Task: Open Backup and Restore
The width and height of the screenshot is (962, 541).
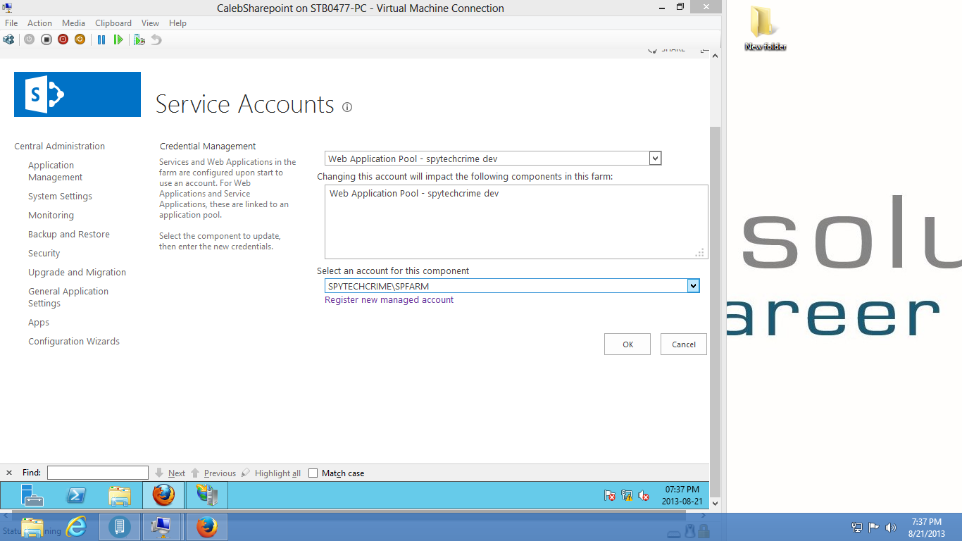Action: click(x=69, y=235)
